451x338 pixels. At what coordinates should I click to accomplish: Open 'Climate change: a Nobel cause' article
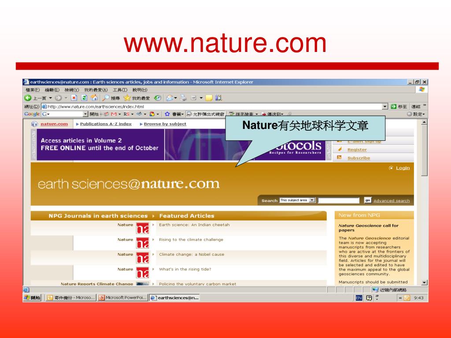pos(192,254)
